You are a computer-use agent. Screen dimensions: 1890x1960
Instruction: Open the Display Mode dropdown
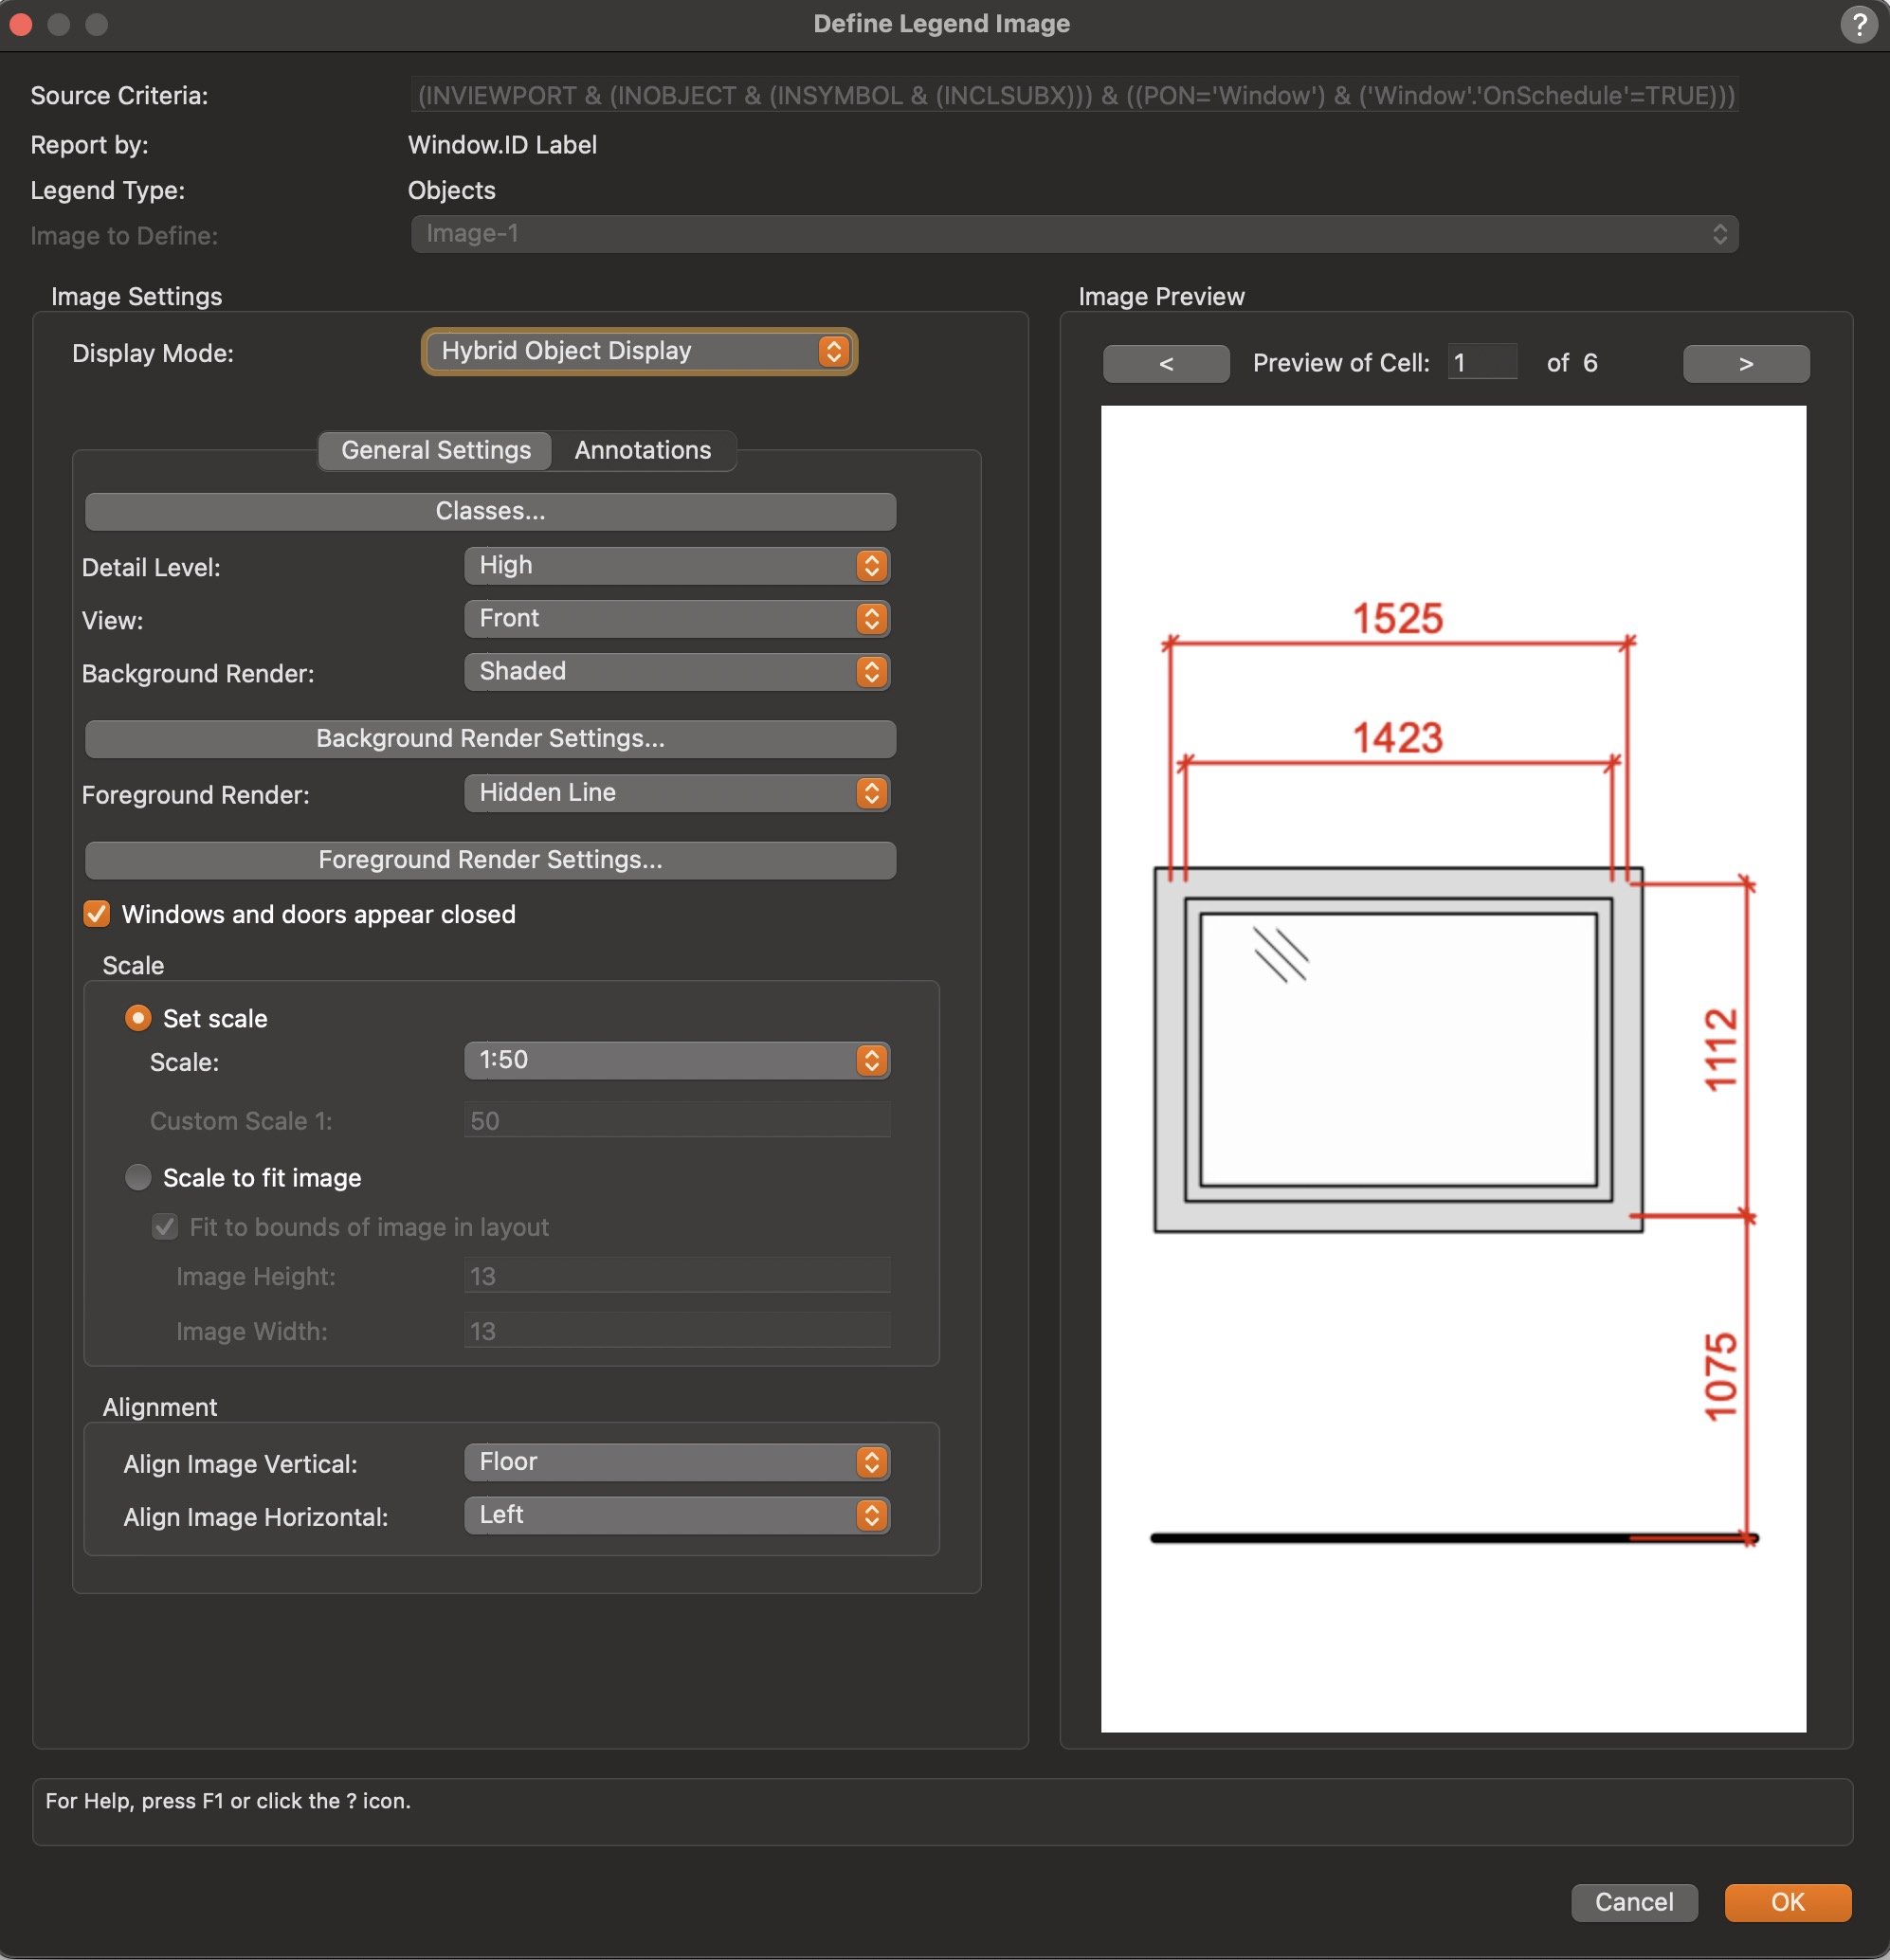point(638,351)
